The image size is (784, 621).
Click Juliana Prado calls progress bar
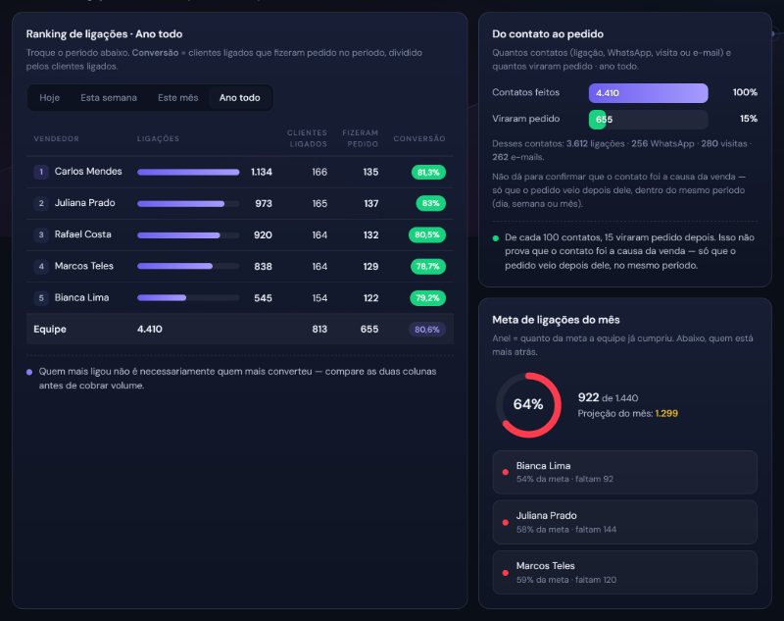point(188,204)
